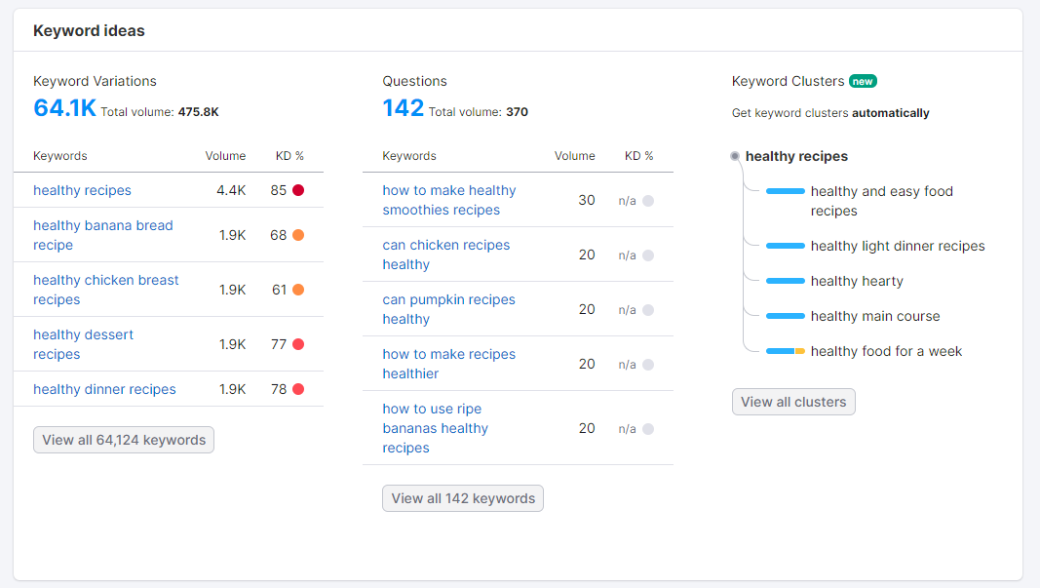Screen dimensions: 1040x588
Task: Click the red KD dot for healthy recipes
Action: pyautogui.click(x=298, y=190)
